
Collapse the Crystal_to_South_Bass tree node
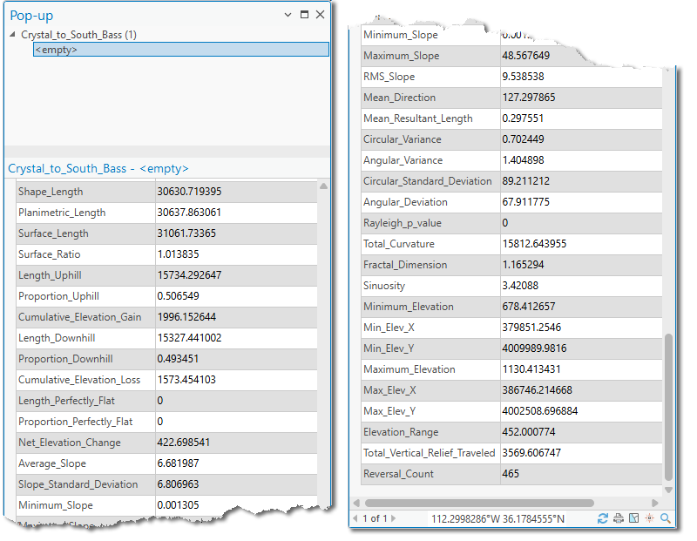12,34
